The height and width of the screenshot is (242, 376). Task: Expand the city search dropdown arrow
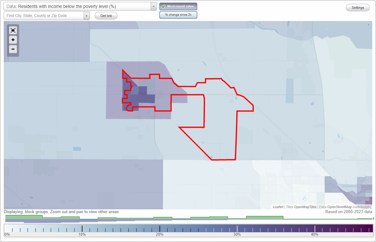coord(87,15)
